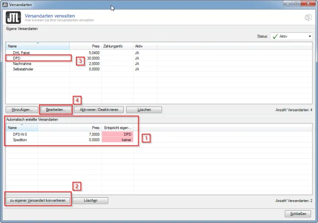Select the Spedition row
This screenshot has width=318, height=223.
159,140
